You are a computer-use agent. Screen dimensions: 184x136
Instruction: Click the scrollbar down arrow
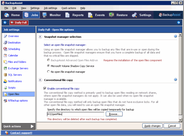(180, 120)
